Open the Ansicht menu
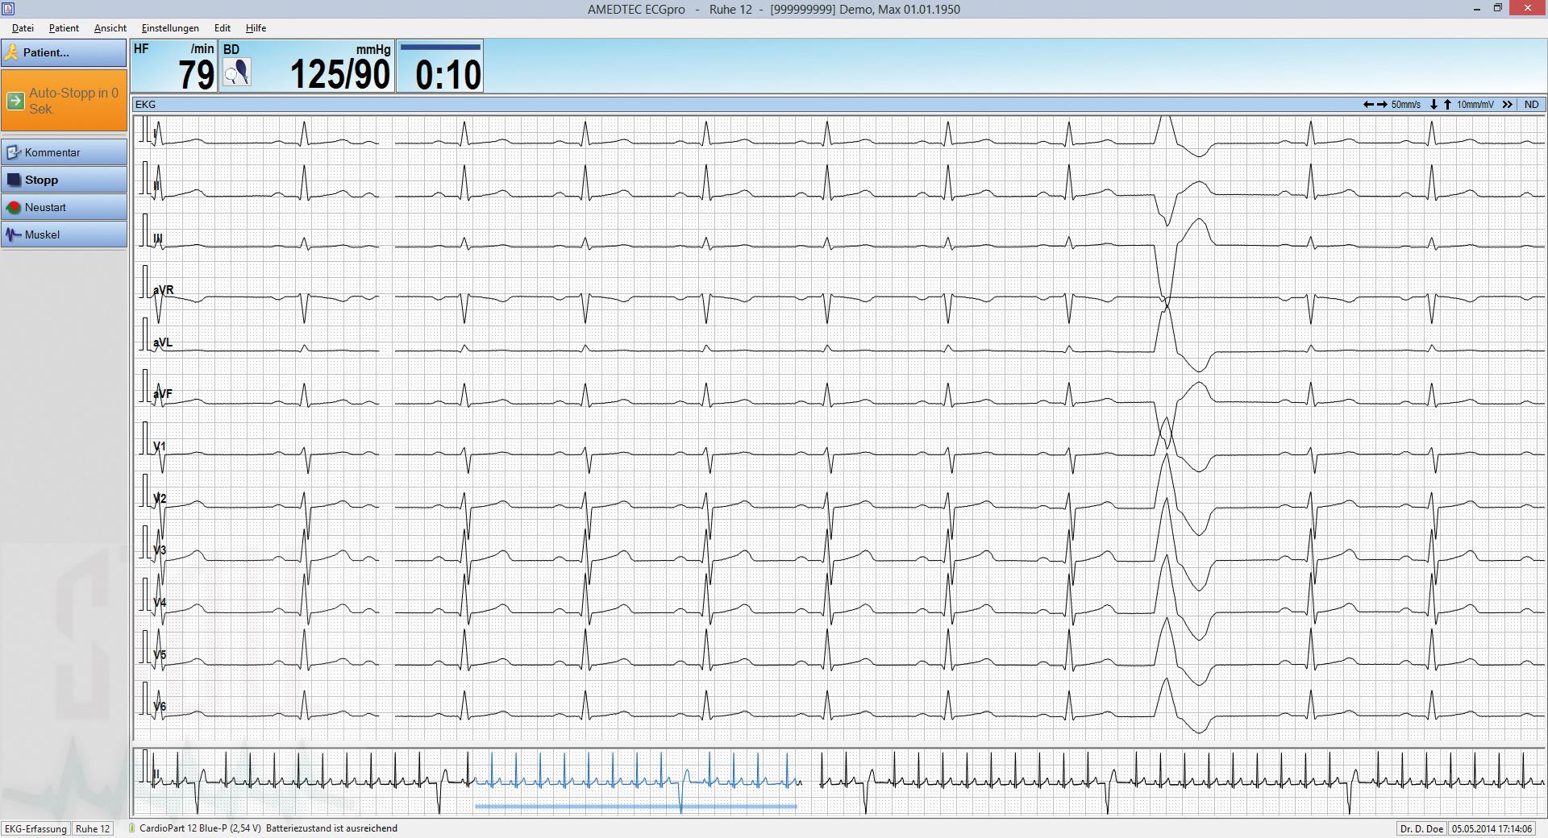Screen dimensions: 1548x838 [110, 28]
